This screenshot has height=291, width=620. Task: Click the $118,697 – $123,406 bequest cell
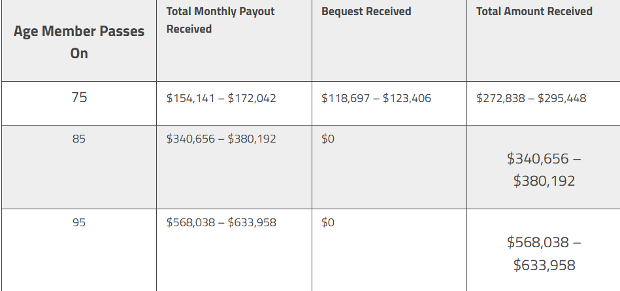[376, 98]
